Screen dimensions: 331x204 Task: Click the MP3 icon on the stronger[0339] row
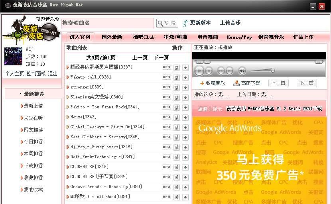point(167,87)
